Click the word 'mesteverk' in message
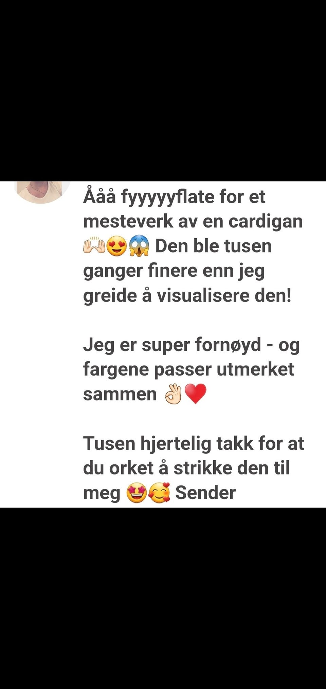The width and height of the screenshot is (326, 689). click(128, 222)
